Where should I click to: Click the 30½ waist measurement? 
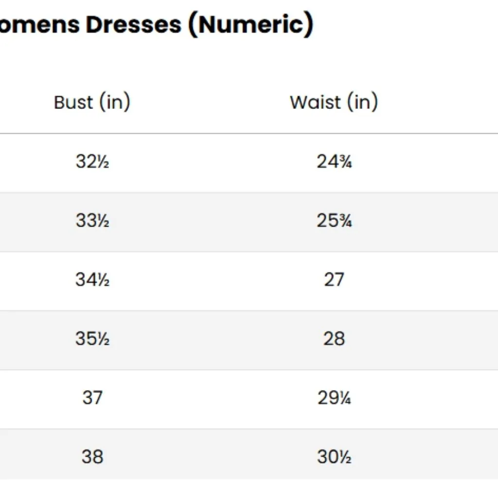point(334,457)
